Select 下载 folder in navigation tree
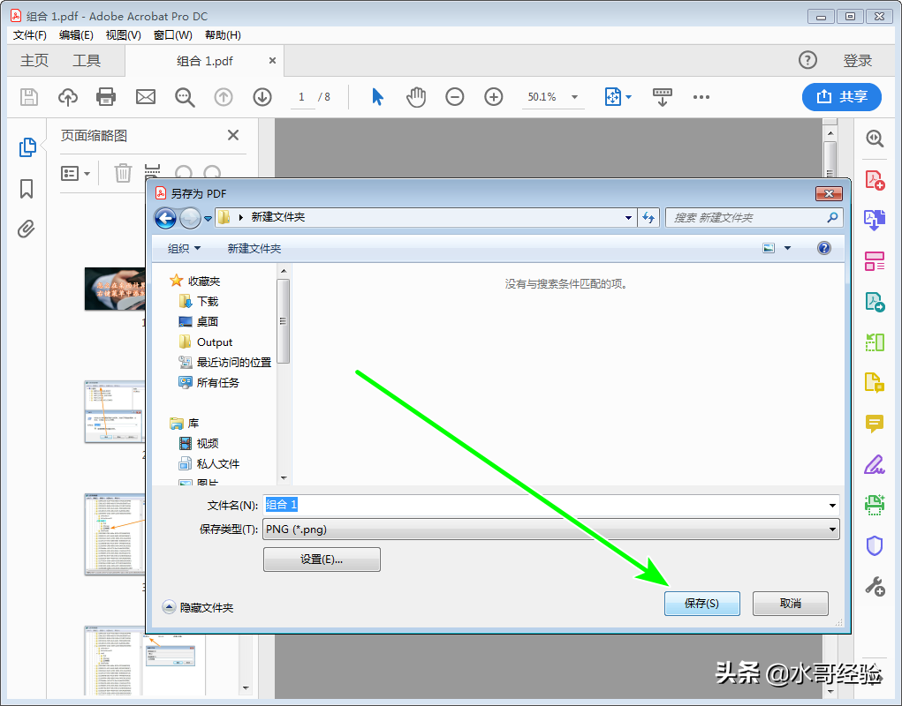Viewport: 902px width, 706px height. click(199, 301)
